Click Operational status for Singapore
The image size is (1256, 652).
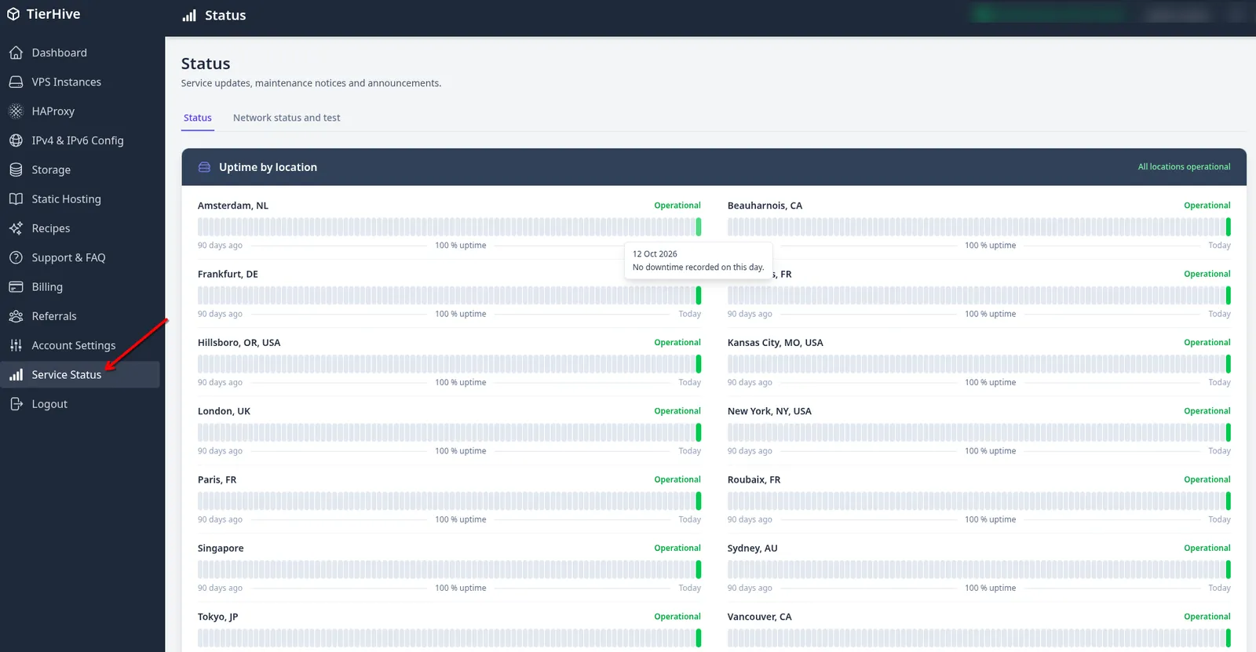pos(677,548)
